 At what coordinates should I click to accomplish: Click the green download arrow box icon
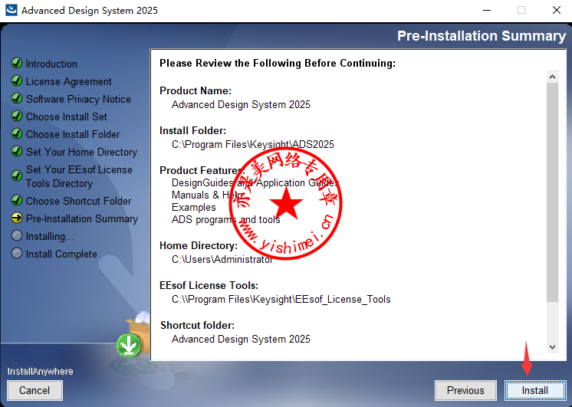click(129, 345)
